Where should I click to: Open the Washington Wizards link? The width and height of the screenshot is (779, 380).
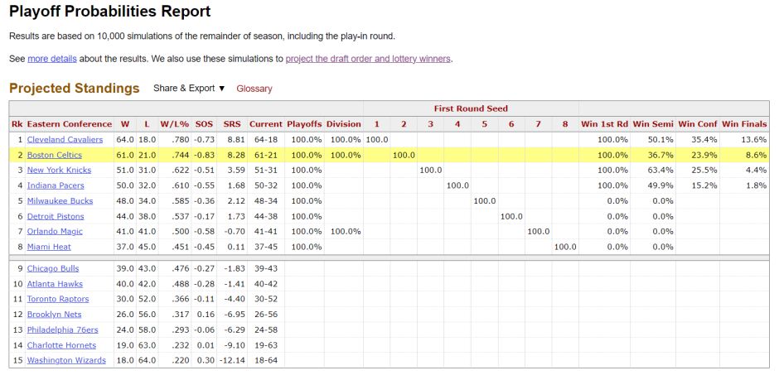[x=66, y=360]
